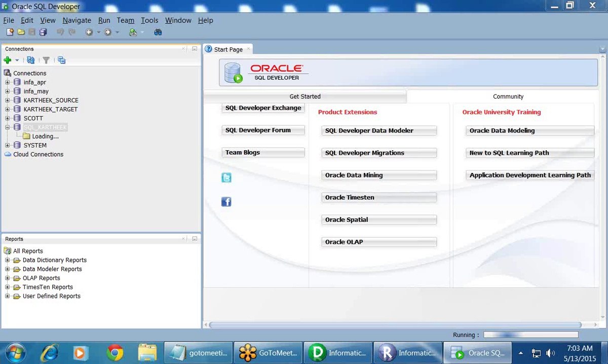
Task: Open Windows Explorer from the taskbar
Action: click(147, 353)
